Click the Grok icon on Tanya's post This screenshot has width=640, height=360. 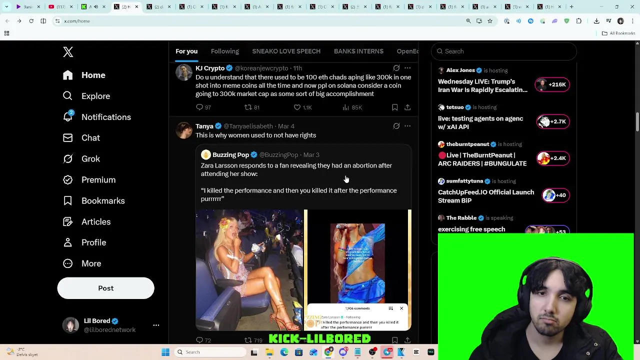(x=396, y=126)
